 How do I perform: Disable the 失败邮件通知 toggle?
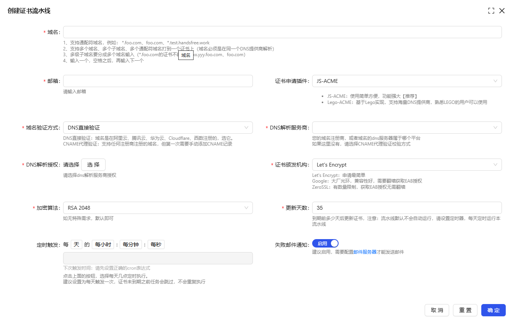tap(325, 243)
